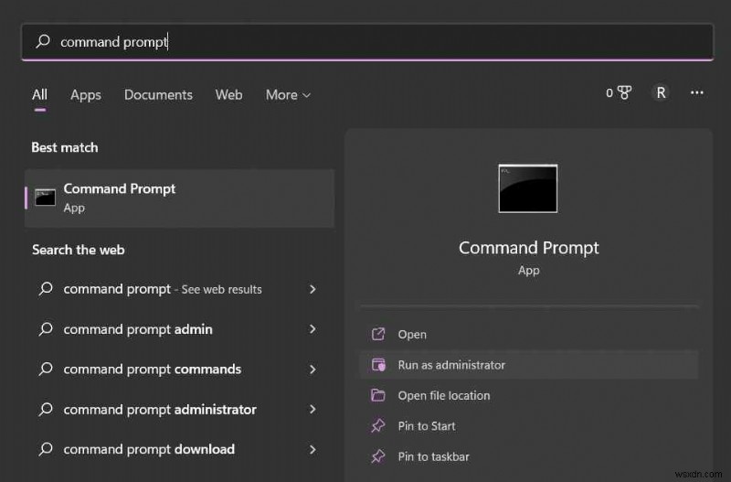Click the 'command prompt - See web results' suggestion
The height and width of the screenshot is (482, 731).
[163, 289]
